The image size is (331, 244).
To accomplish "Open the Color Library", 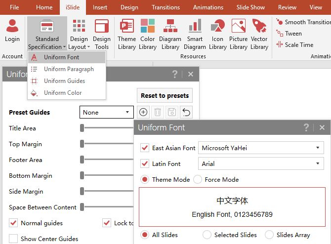I will pos(148,34).
